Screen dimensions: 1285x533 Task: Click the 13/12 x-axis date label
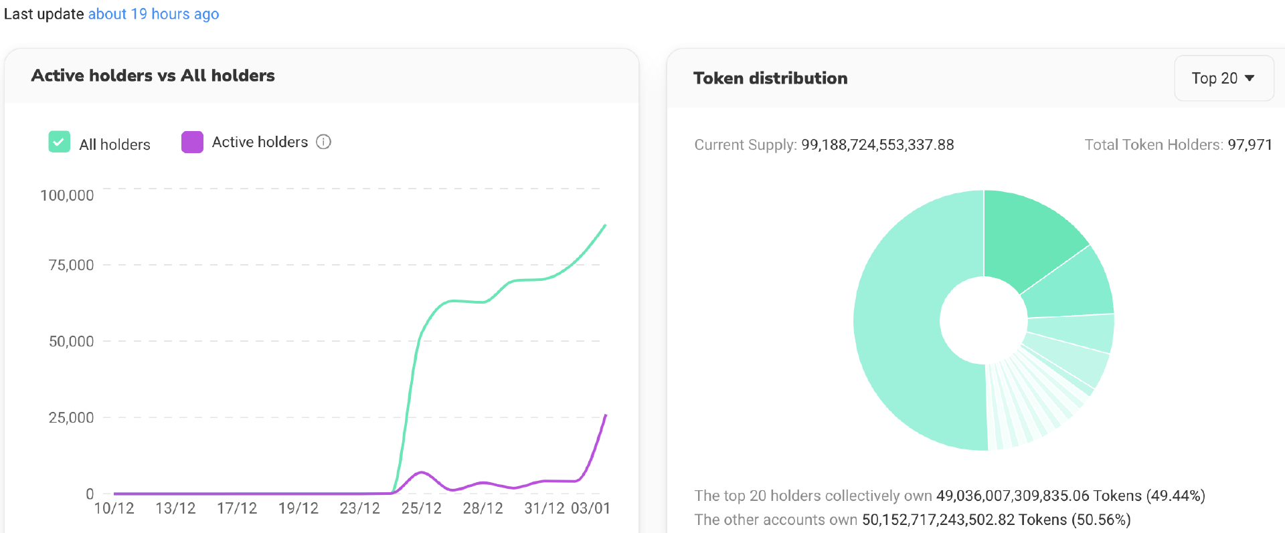pyautogui.click(x=175, y=508)
